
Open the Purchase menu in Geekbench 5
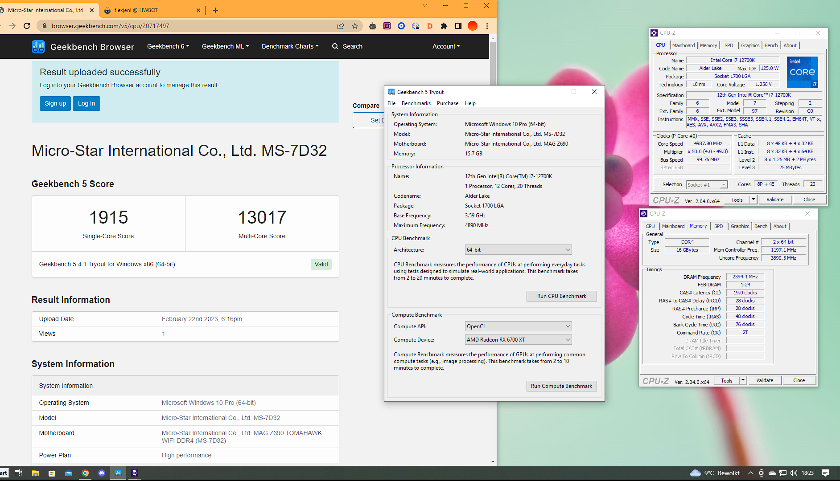[448, 103]
